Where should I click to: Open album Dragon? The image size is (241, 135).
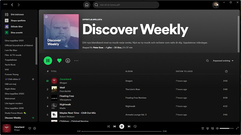tap(129, 81)
